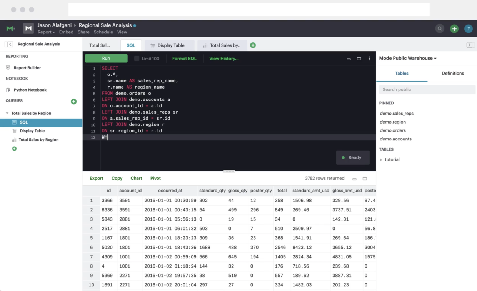The width and height of the screenshot is (477, 291).
Task: Maximize the SQL editor pane
Action: coord(359,59)
